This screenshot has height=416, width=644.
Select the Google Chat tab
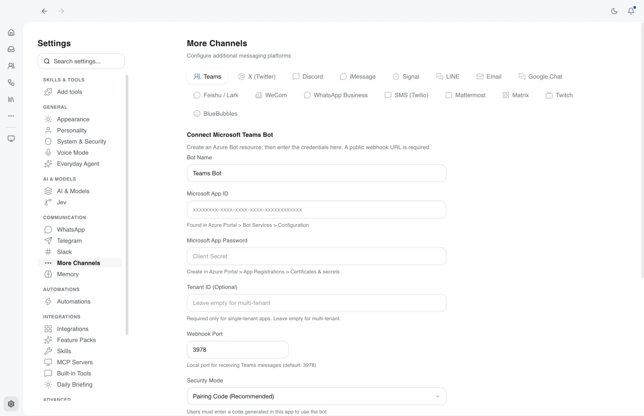(x=540, y=76)
